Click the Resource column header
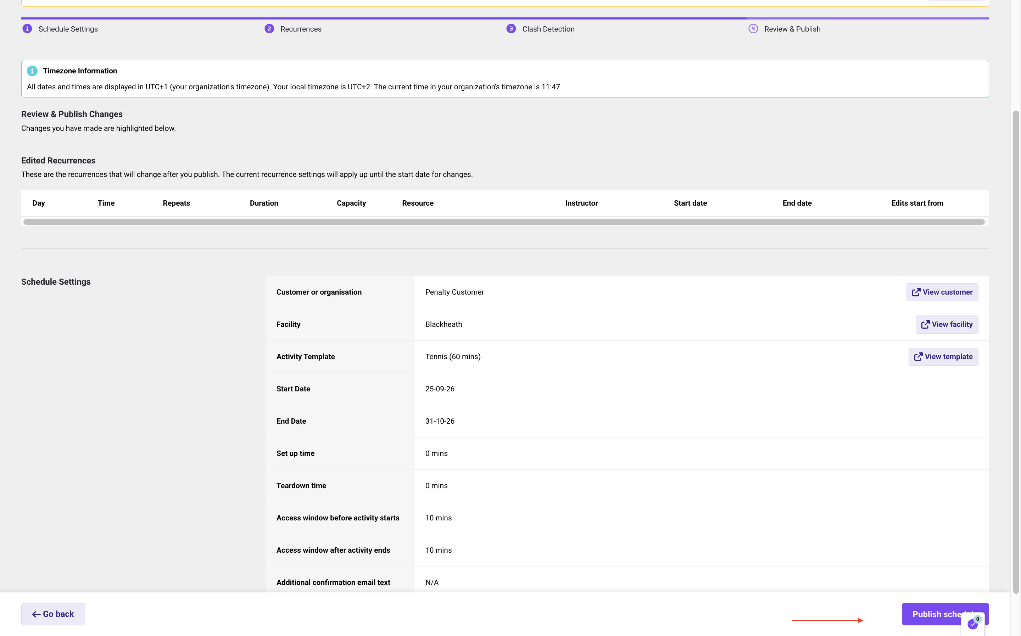Screen dimensions: 1021x636 pos(418,203)
